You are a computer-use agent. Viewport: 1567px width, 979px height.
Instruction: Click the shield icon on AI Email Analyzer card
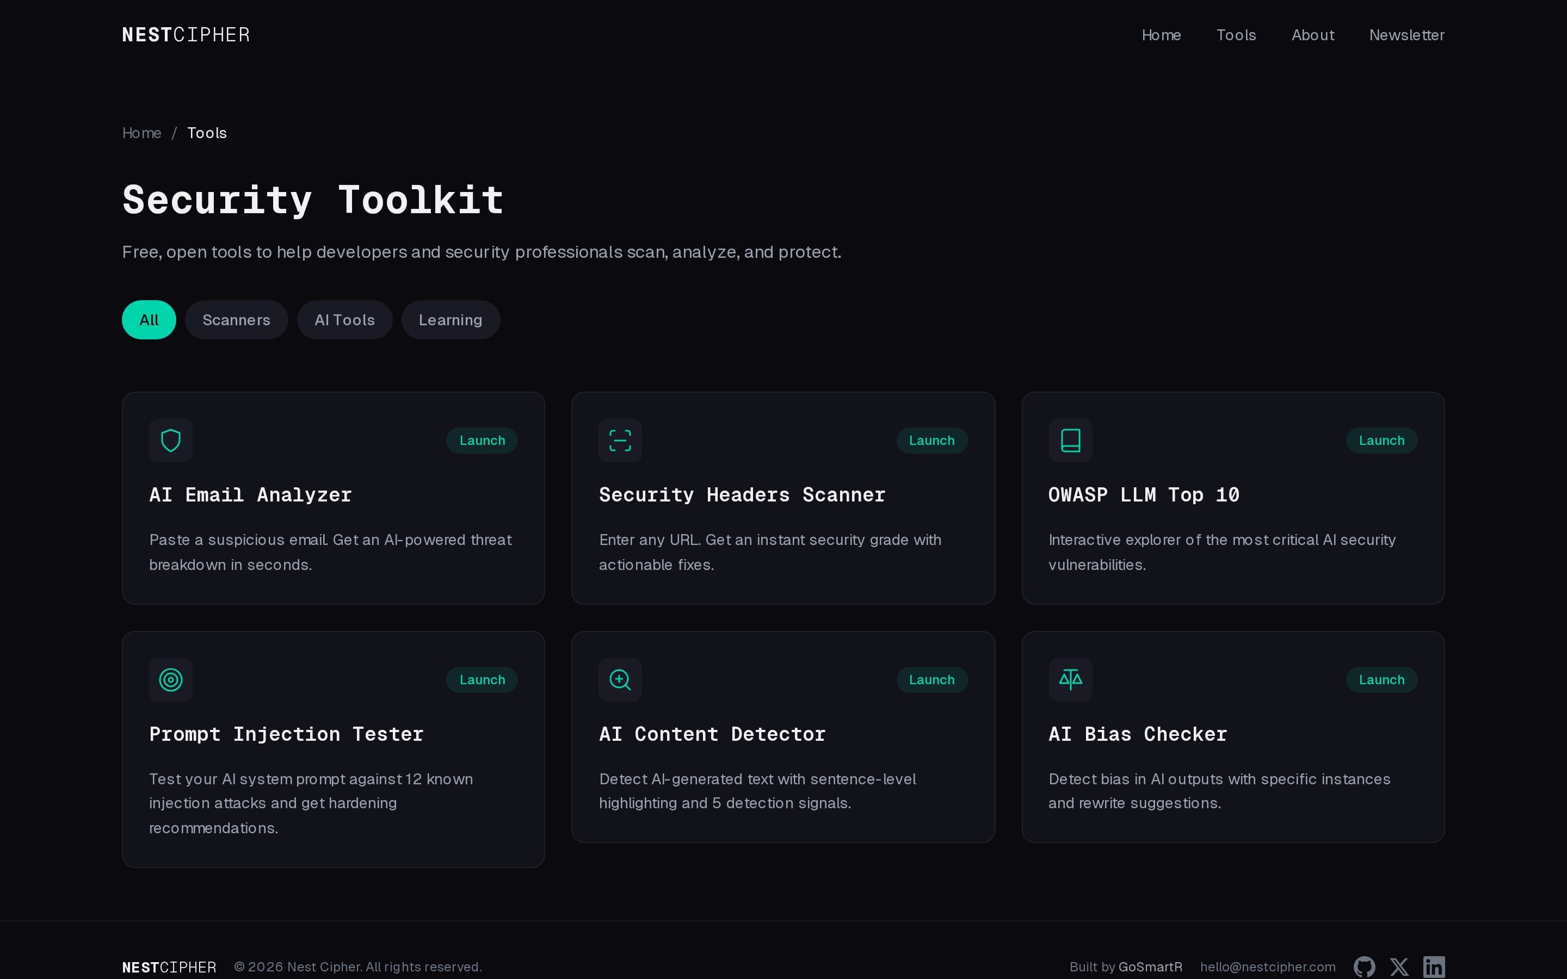coord(170,441)
